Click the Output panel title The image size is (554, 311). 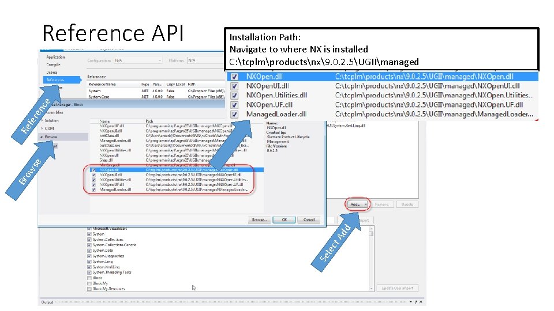tap(47, 302)
